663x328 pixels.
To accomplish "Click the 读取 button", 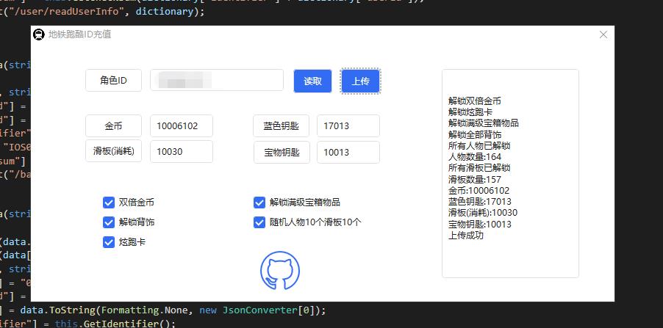I will 313,81.
